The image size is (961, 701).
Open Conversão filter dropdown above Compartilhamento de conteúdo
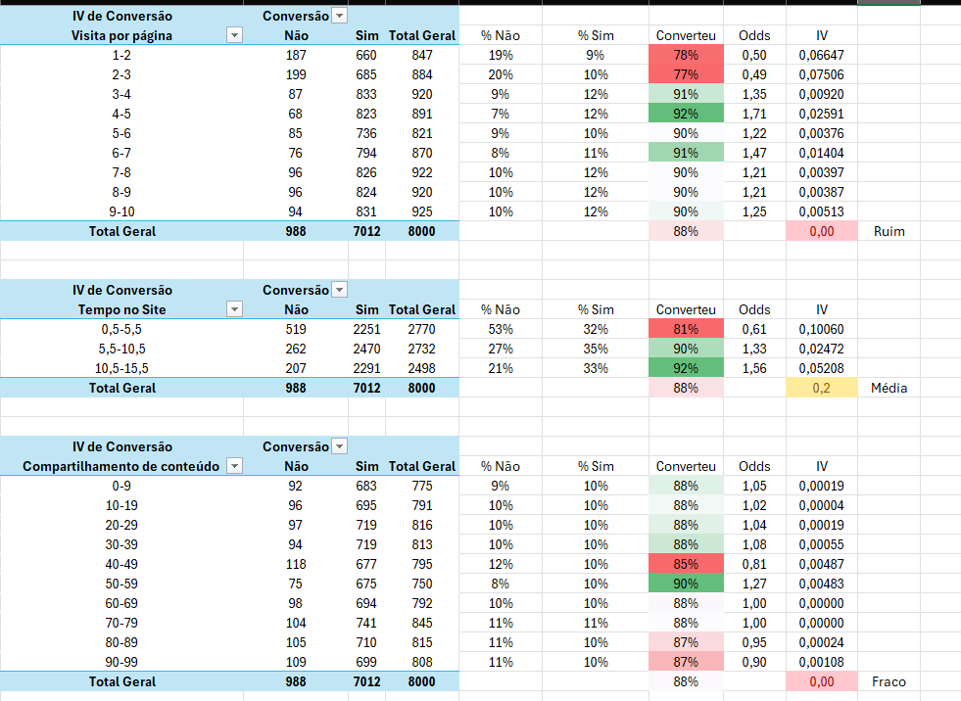point(339,446)
